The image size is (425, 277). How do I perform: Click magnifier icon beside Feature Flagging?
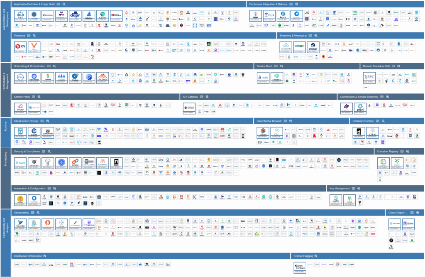316,256
